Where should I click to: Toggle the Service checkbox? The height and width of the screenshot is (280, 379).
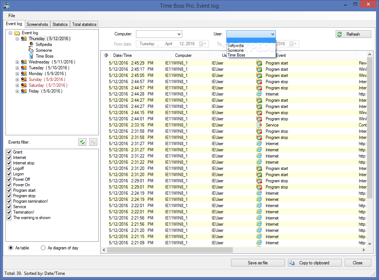point(9,207)
